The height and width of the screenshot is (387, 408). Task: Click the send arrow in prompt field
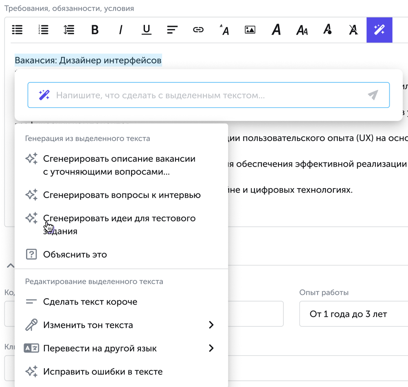pyautogui.click(x=373, y=95)
